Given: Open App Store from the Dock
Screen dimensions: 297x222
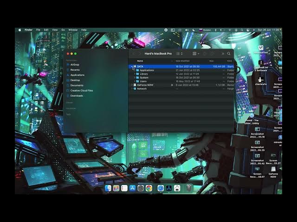Looking at the screenshot, I should click(132, 188).
